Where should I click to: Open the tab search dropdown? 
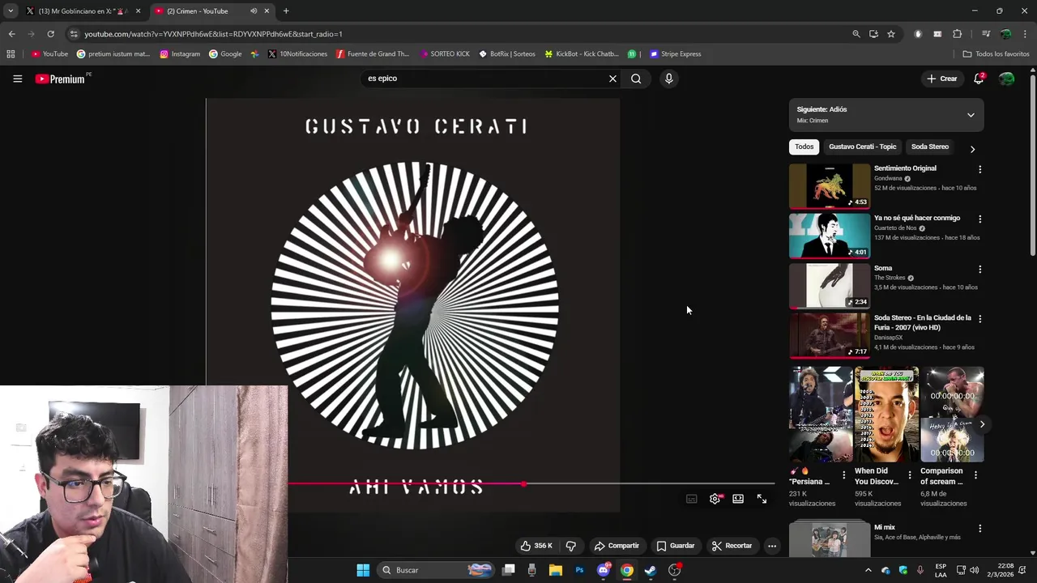pyautogui.click(x=10, y=11)
